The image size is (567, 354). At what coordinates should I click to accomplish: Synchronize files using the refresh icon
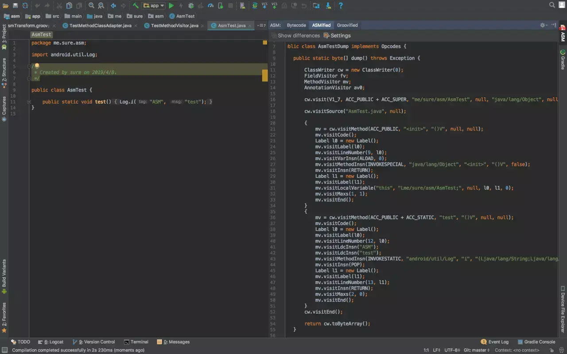click(25, 6)
